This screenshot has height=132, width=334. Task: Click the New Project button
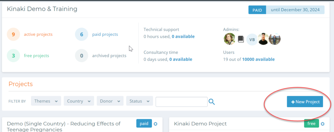pos(305,102)
